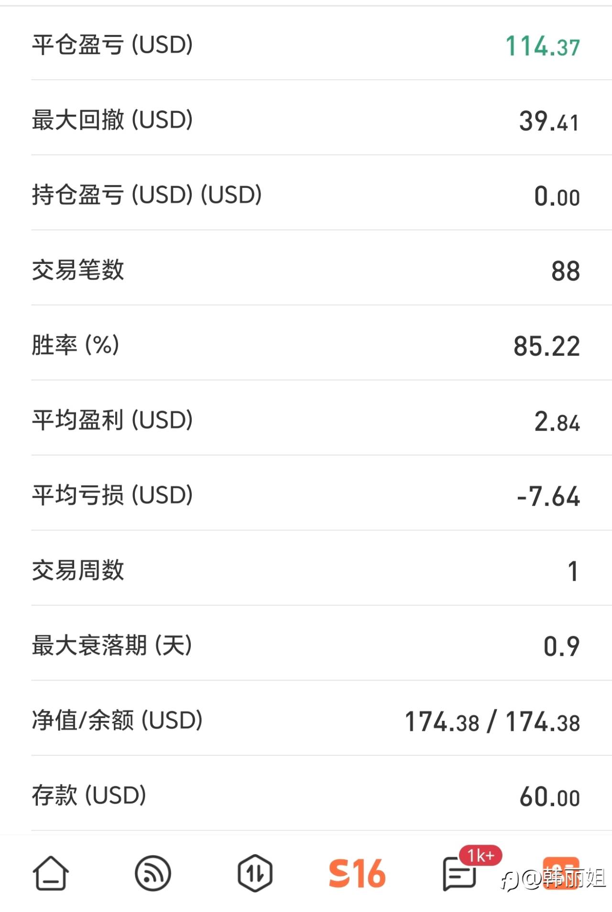Tap the green 114.37 profit value
This screenshot has height=912, width=612.
(543, 46)
